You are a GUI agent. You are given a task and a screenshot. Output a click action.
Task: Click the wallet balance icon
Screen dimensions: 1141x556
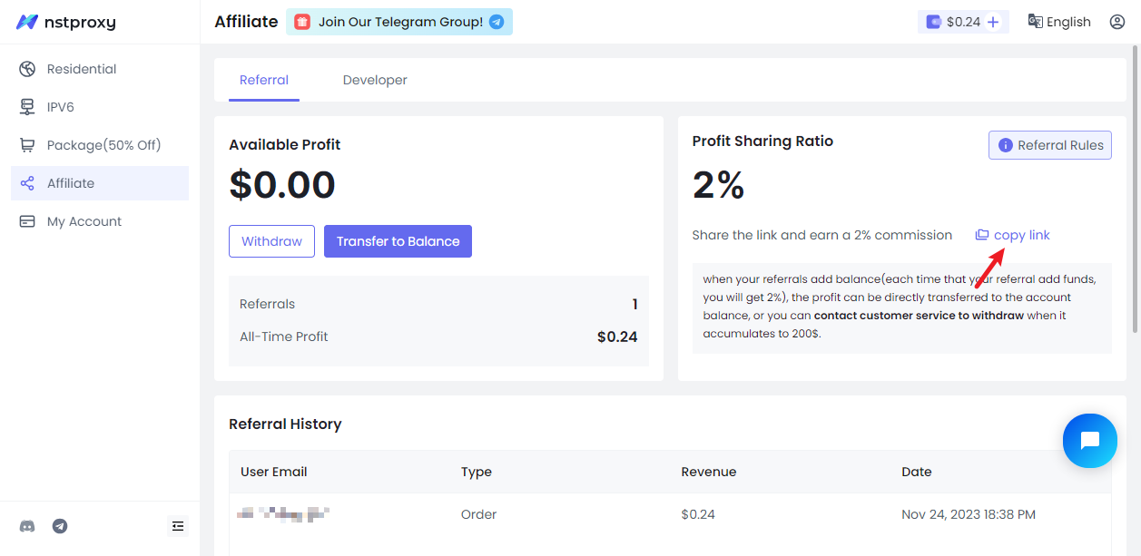pyautogui.click(x=933, y=22)
